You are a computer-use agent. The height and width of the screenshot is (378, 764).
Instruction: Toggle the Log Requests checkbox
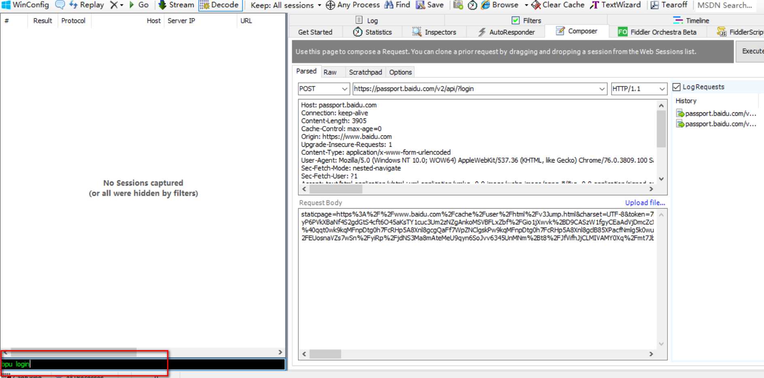[x=677, y=87]
